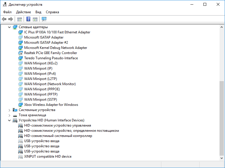Select Тома хранилища label

click(33, 115)
